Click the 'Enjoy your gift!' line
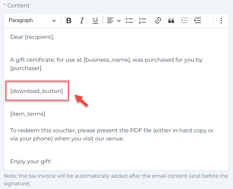This screenshot has width=233, height=189. tap(31, 161)
